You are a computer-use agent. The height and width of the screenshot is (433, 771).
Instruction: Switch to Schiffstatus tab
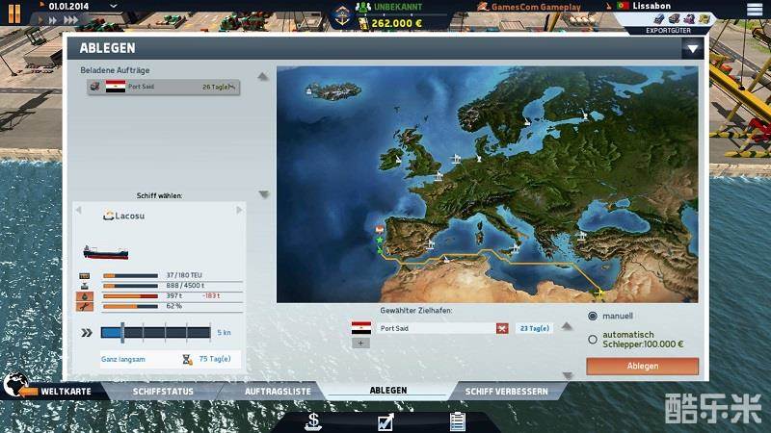[163, 392]
